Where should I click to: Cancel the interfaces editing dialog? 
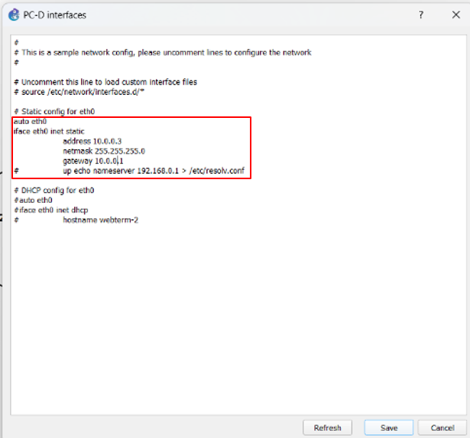442,427
